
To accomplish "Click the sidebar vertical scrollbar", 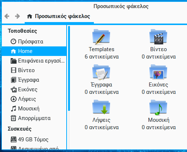I will coord(69,68).
